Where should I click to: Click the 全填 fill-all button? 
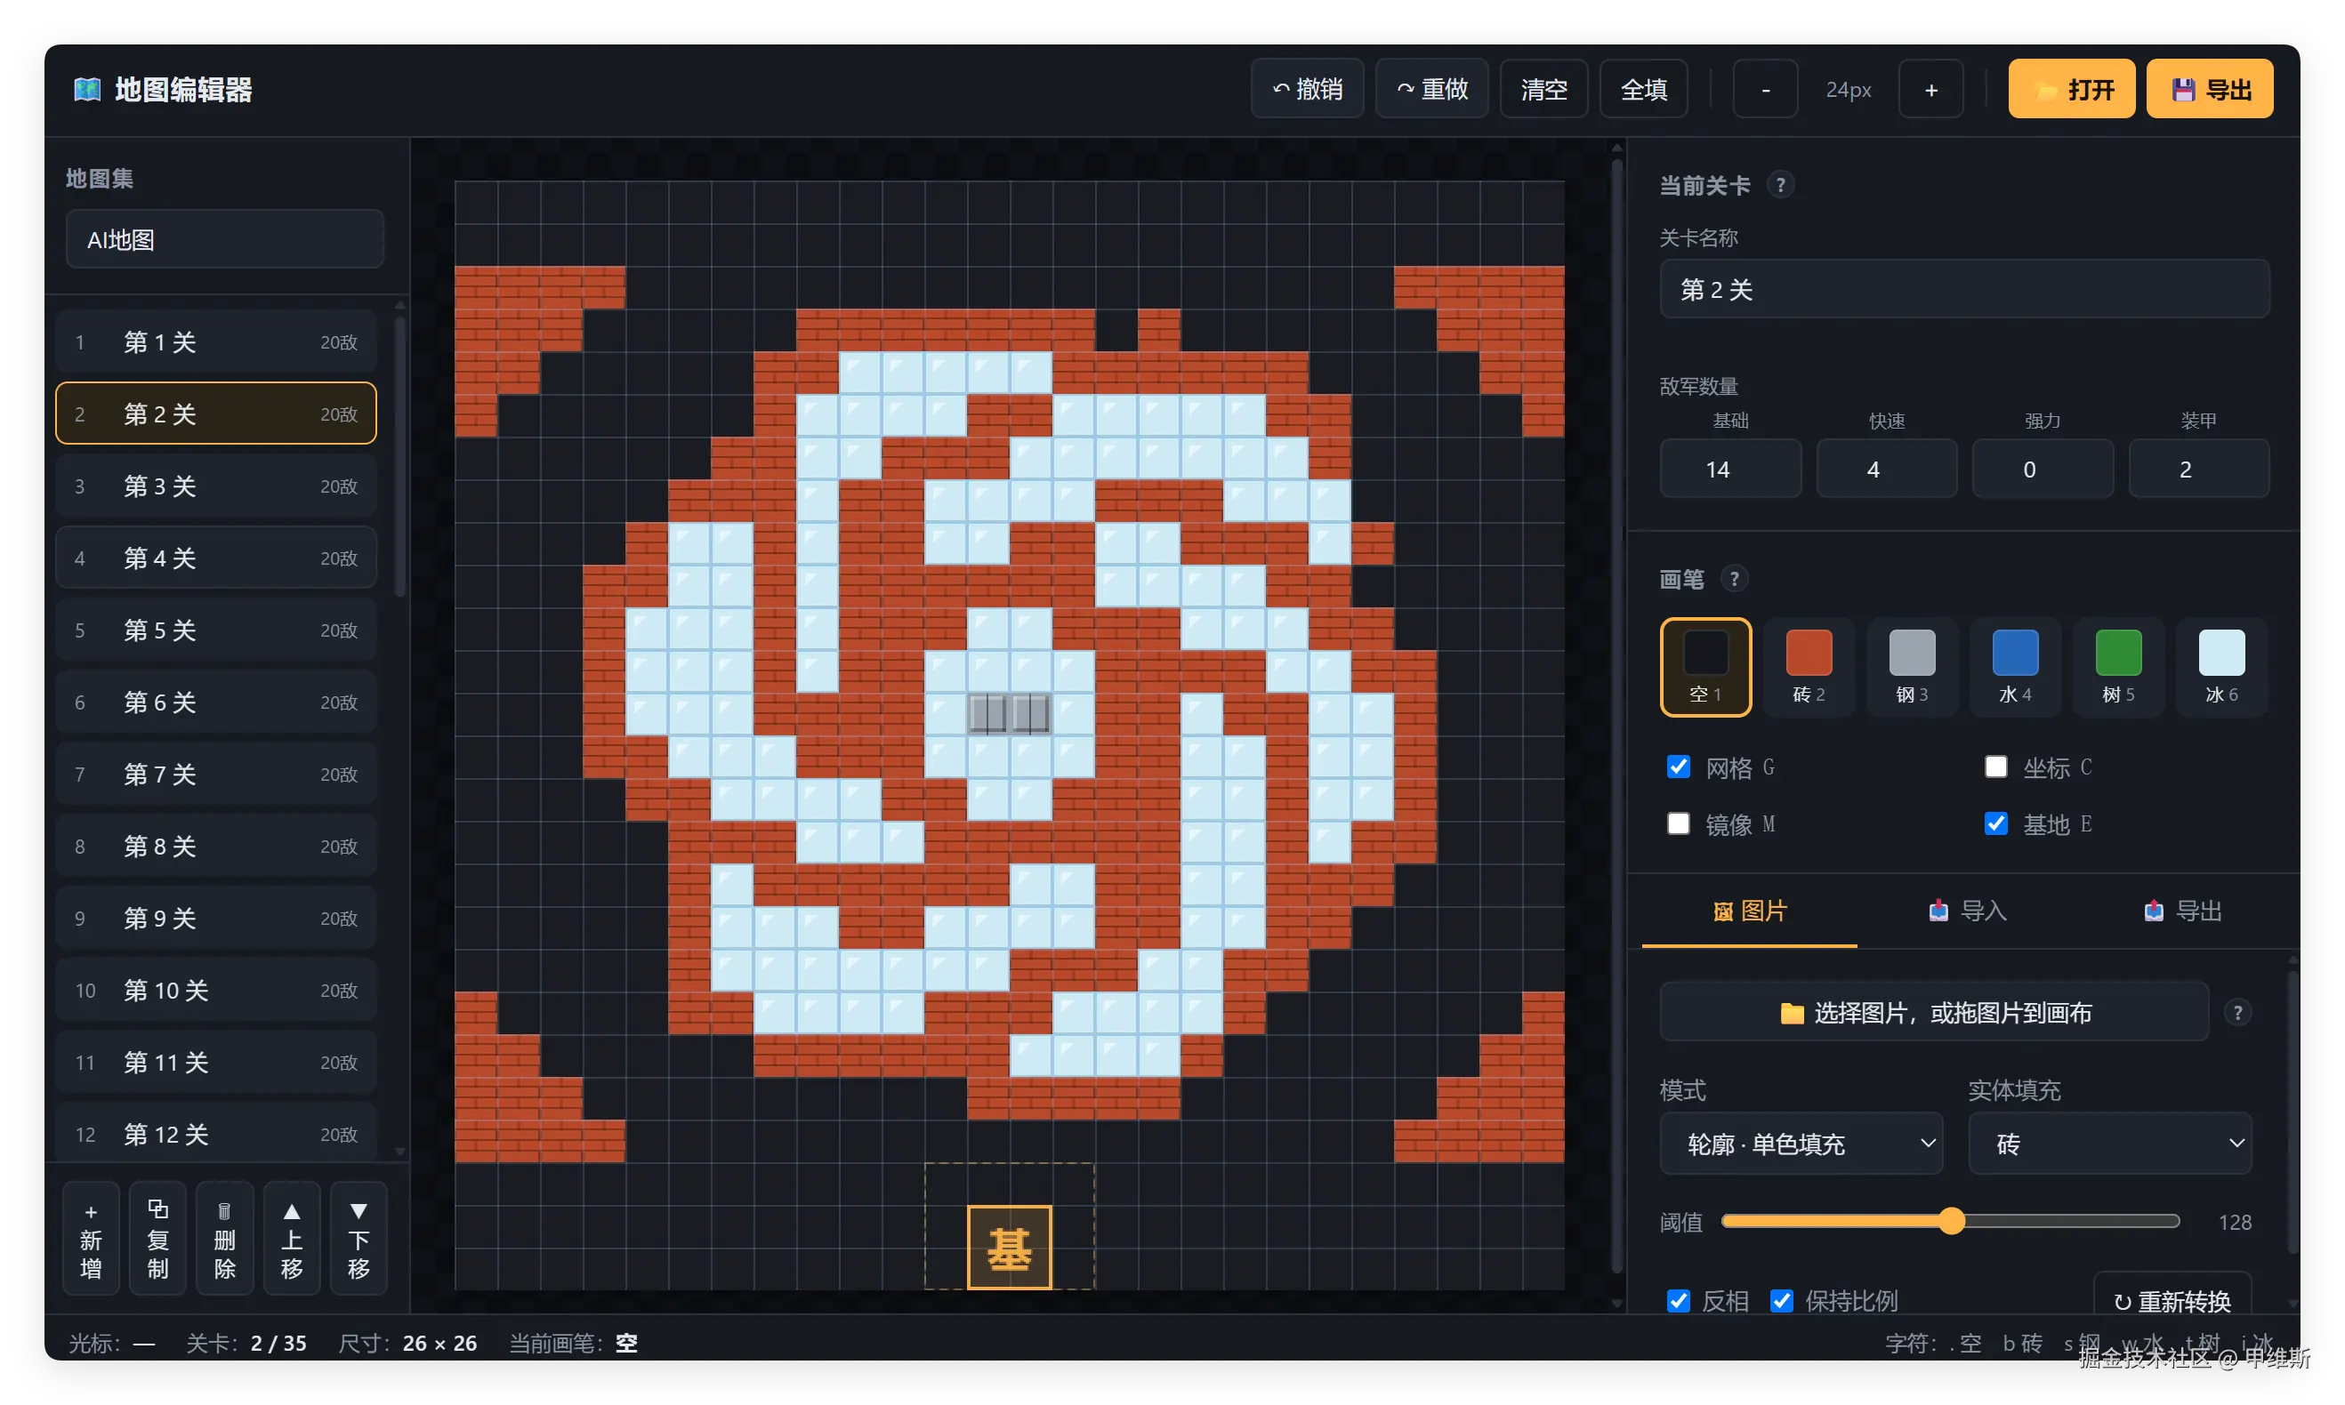(1643, 89)
